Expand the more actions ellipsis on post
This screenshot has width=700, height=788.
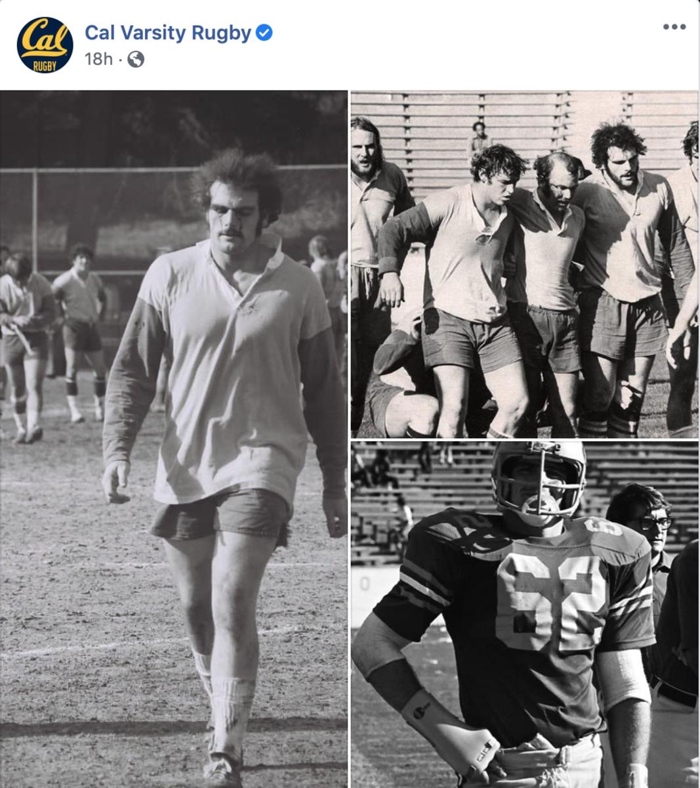674,27
